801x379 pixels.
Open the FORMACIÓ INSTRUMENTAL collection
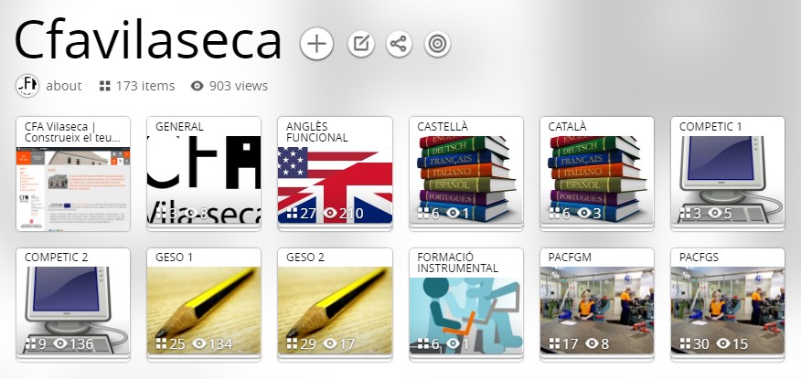(x=466, y=304)
